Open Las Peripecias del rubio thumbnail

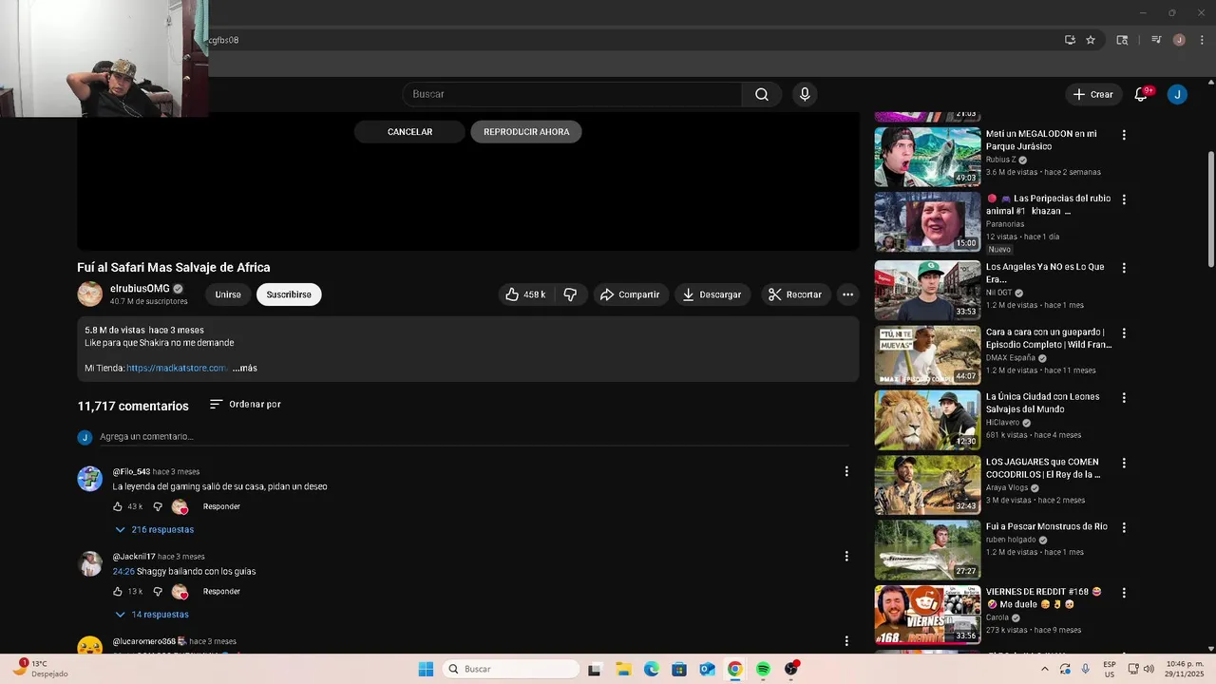click(927, 222)
